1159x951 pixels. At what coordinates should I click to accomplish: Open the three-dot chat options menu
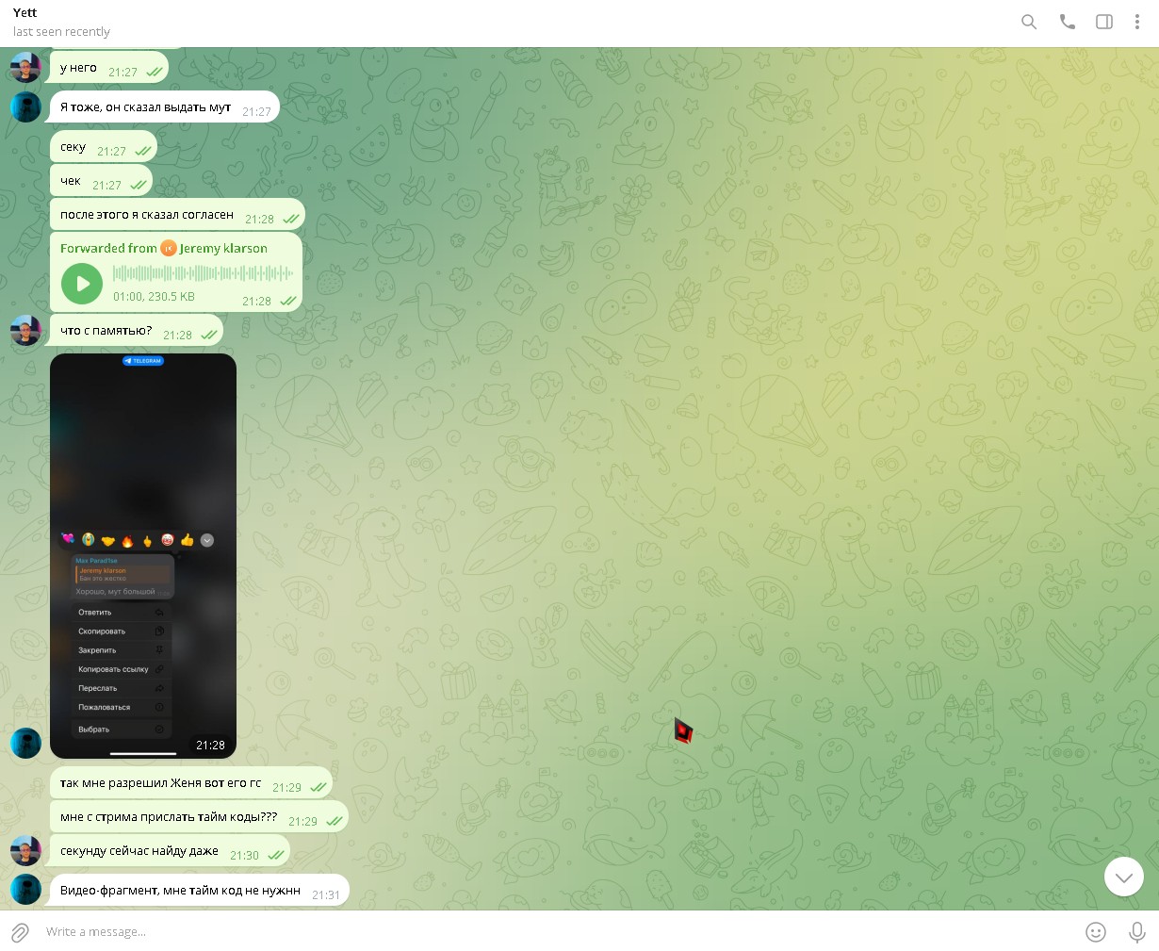[1137, 22]
